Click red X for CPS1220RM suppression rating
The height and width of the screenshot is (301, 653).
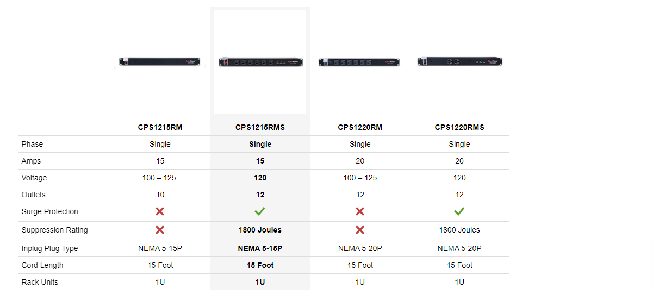[x=360, y=230]
